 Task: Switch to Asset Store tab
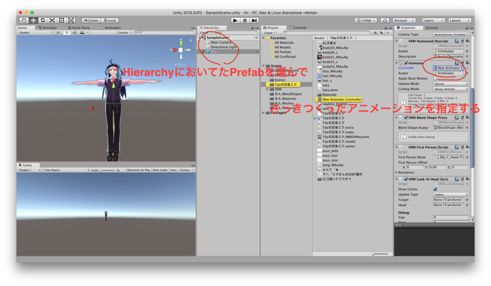coord(79,27)
